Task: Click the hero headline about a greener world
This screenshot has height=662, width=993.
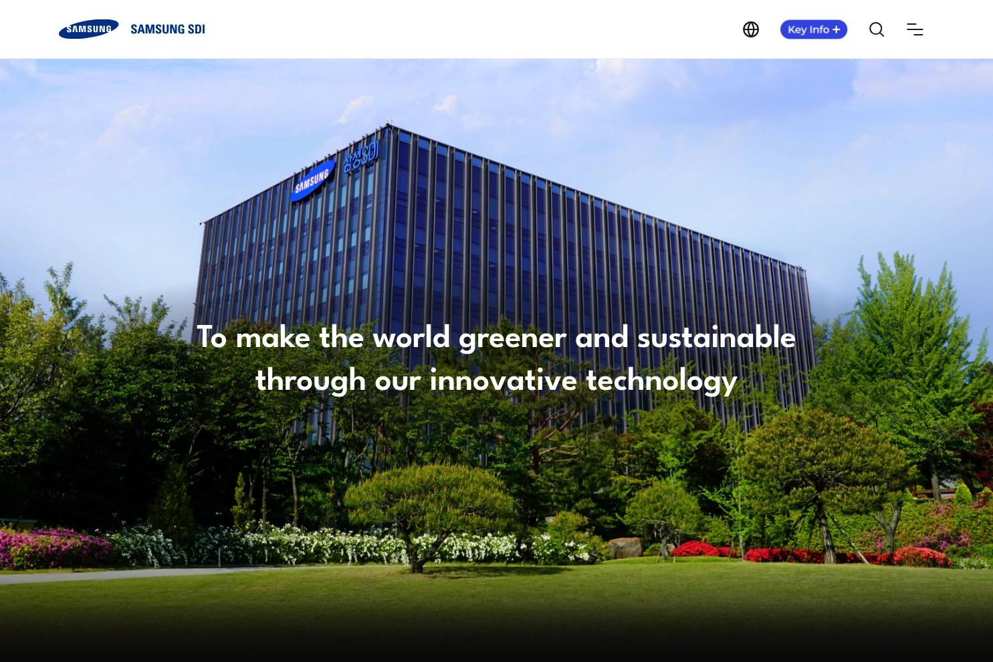Action: tap(496, 359)
